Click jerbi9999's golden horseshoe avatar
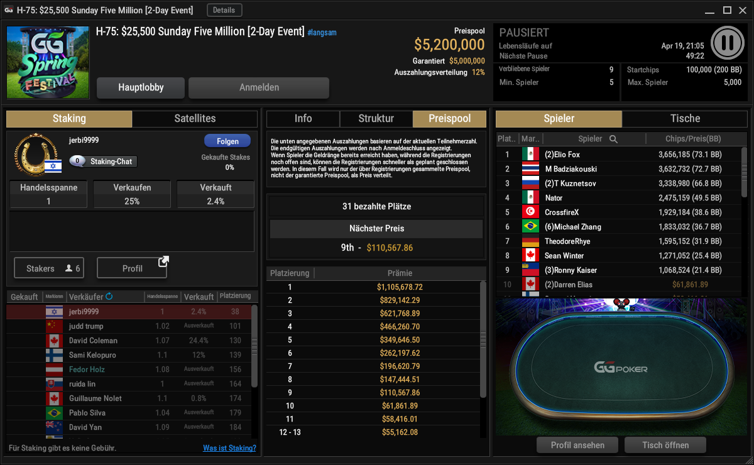The height and width of the screenshot is (465, 754). pos(31,154)
